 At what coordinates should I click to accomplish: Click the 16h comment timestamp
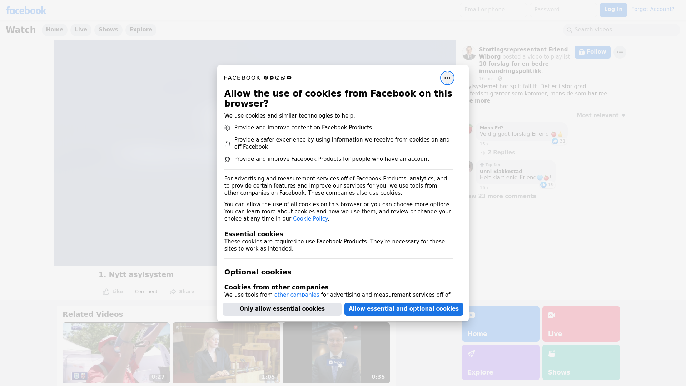click(484, 188)
